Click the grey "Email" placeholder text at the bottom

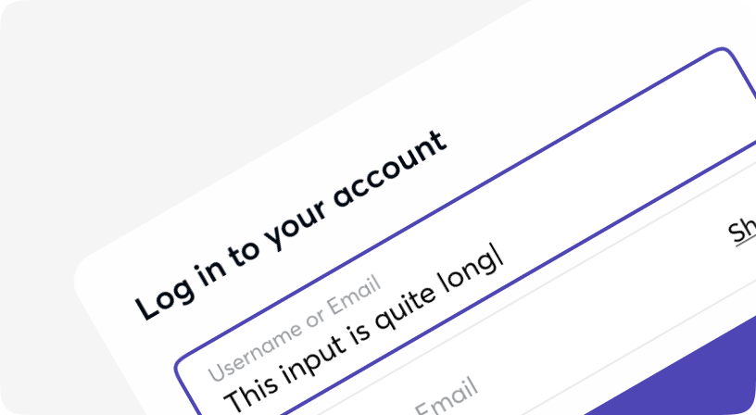[x=446, y=396]
